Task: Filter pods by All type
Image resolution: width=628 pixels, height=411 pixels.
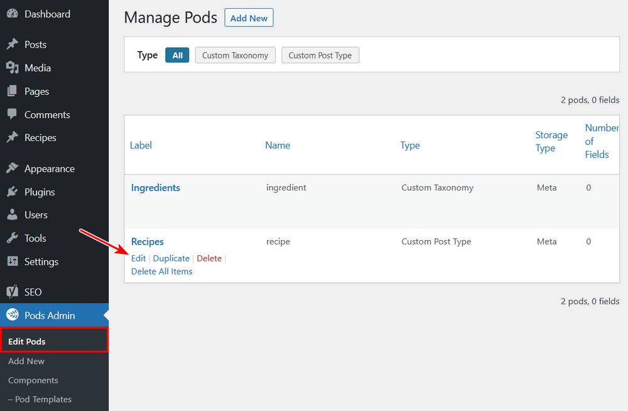Action: [177, 55]
